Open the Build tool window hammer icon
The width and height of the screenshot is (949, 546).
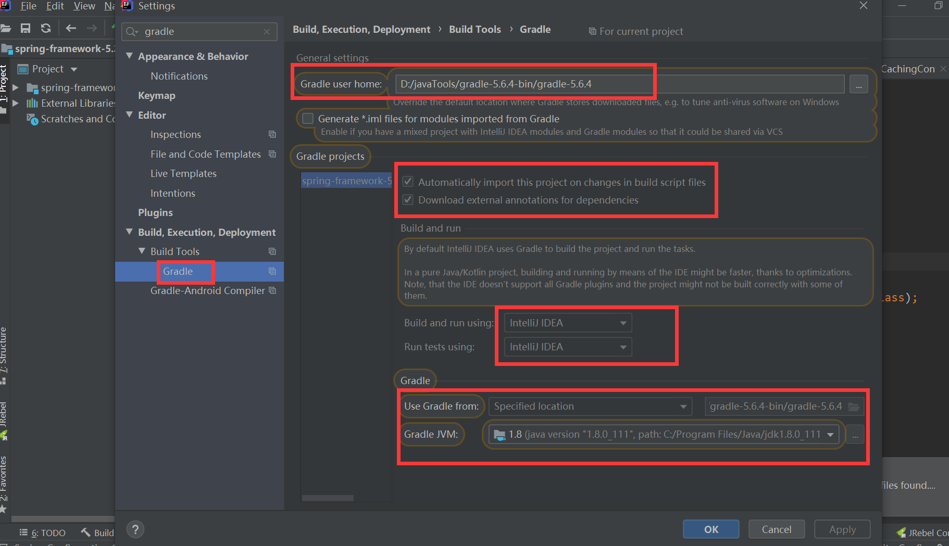[86, 532]
